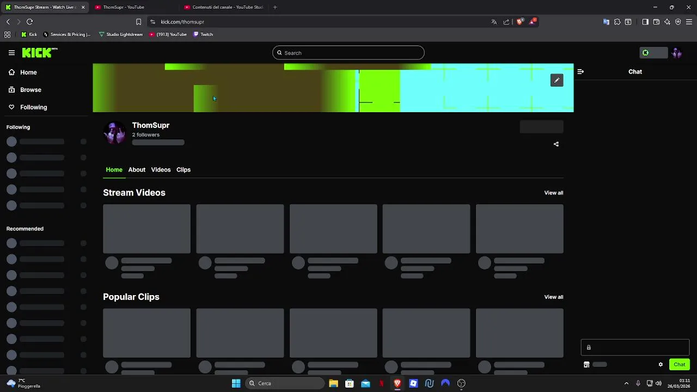
Task: Click the chat message input field
Action: pyautogui.click(x=635, y=347)
